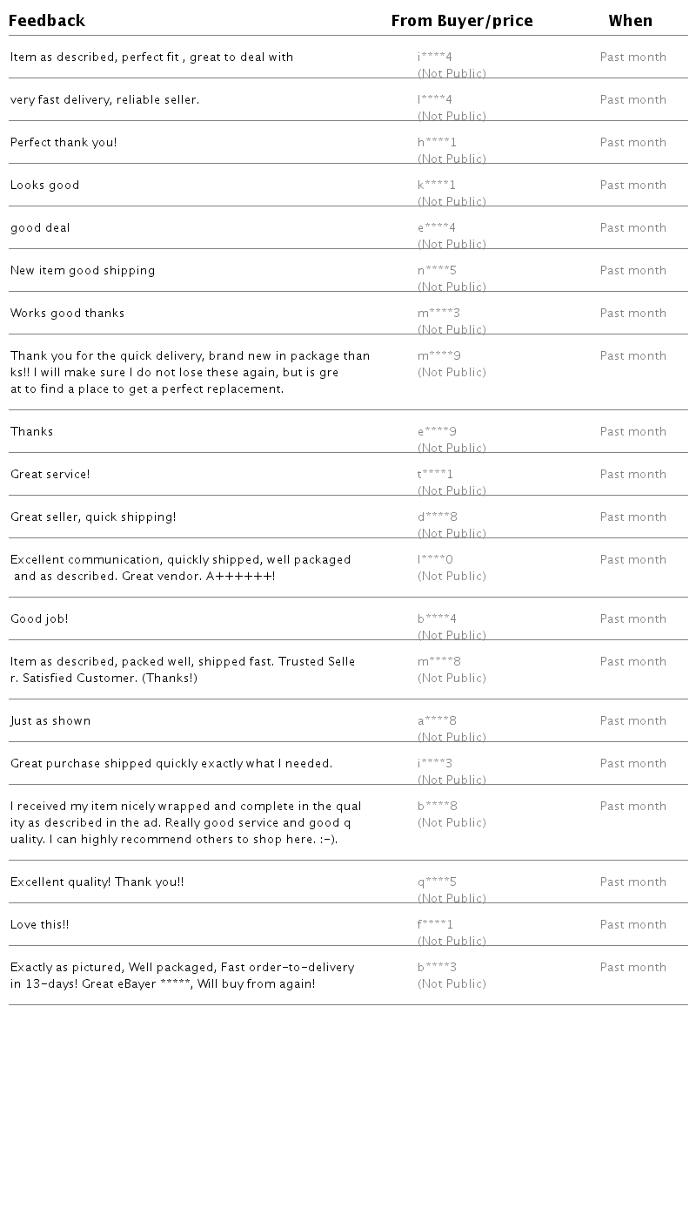Open buyer m****3 entry
This screenshot has height=1216, width=696.
coord(438,314)
